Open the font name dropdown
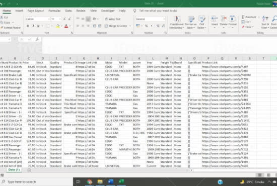Viewport: 277px width, 186px height. pos(49,19)
